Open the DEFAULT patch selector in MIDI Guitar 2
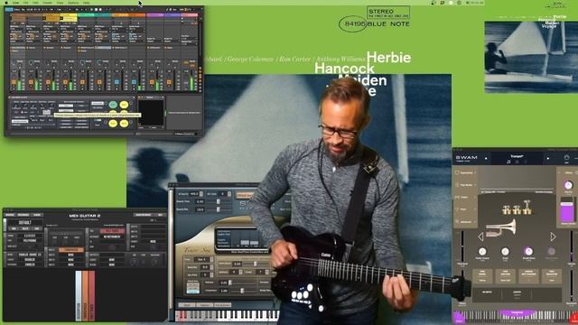The height and width of the screenshot is (325, 578). tap(25, 223)
